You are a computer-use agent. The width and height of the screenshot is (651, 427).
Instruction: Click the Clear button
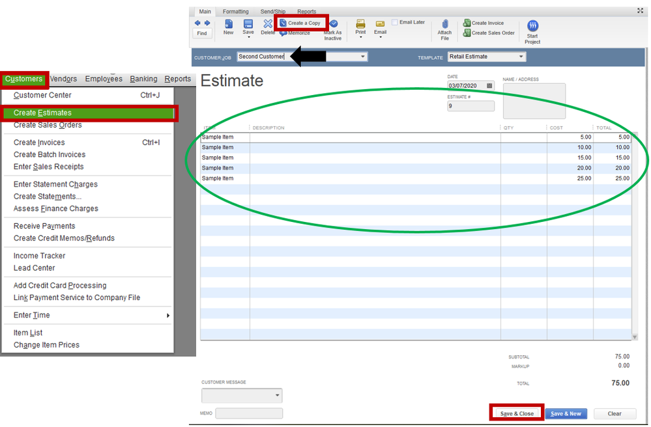(x=615, y=414)
